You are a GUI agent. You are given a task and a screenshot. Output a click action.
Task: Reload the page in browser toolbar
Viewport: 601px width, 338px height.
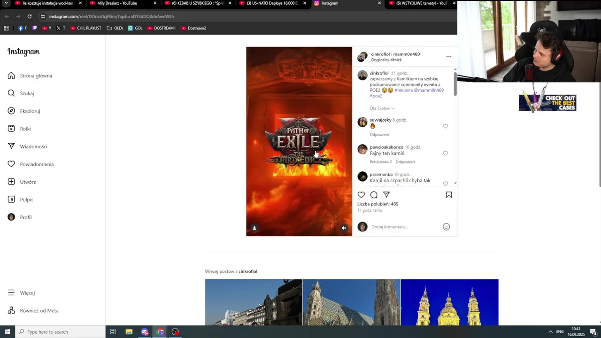click(x=29, y=16)
